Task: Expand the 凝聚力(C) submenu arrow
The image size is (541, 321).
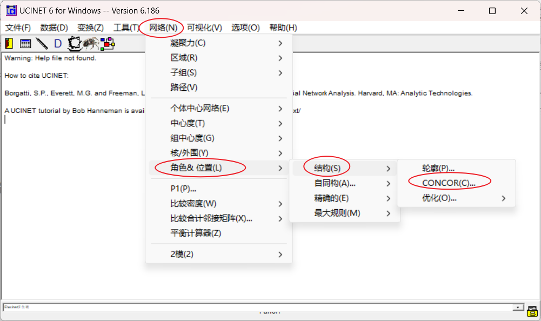Action: pos(280,43)
